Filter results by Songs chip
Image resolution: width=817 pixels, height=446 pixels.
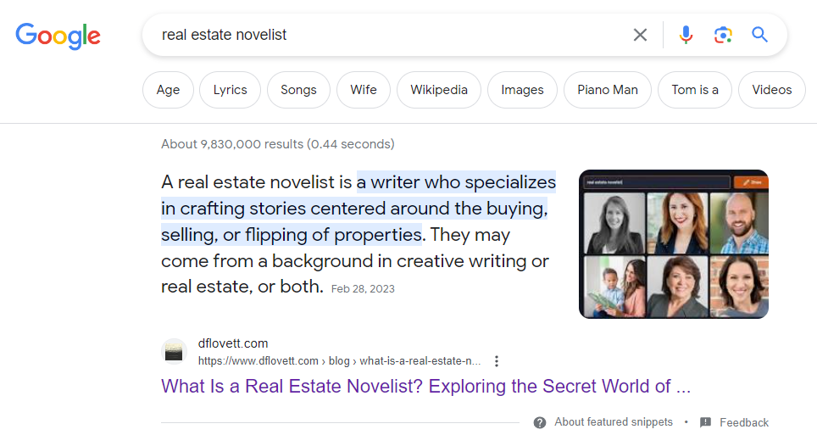(298, 90)
